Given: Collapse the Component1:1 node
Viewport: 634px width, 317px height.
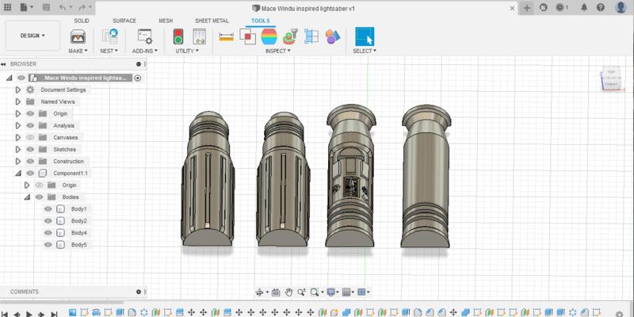Looking at the screenshot, I should (17, 173).
